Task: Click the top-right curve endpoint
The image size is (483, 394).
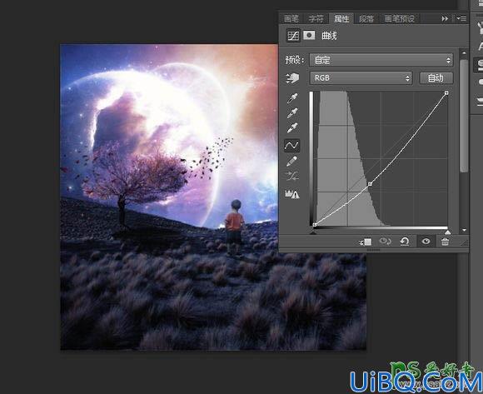Action: pos(446,92)
